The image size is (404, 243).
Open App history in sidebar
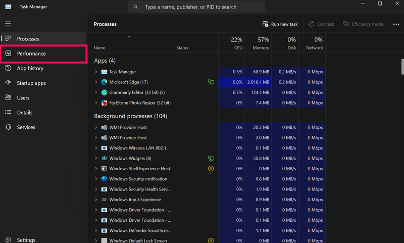click(x=30, y=68)
